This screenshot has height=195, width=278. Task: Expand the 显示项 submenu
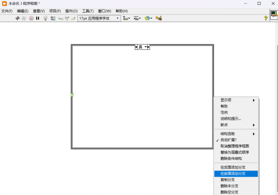tap(236, 100)
